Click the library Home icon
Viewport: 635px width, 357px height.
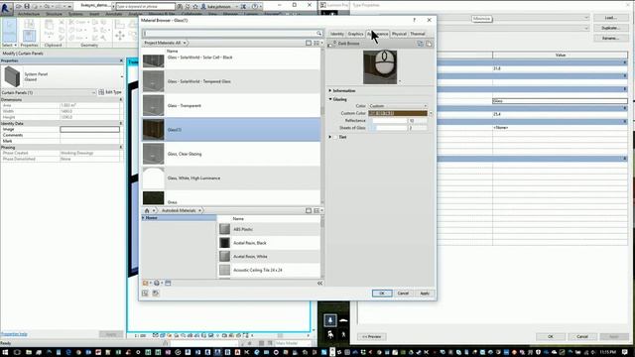(147, 210)
